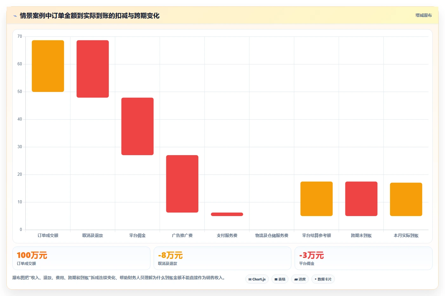The image size is (445, 296).
Task: Click the lightning icon beside the chart title
Action: [x=15, y=16]
